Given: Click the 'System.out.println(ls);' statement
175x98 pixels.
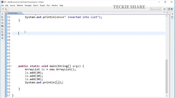Looking at the screenshot, I should [44, 82].
